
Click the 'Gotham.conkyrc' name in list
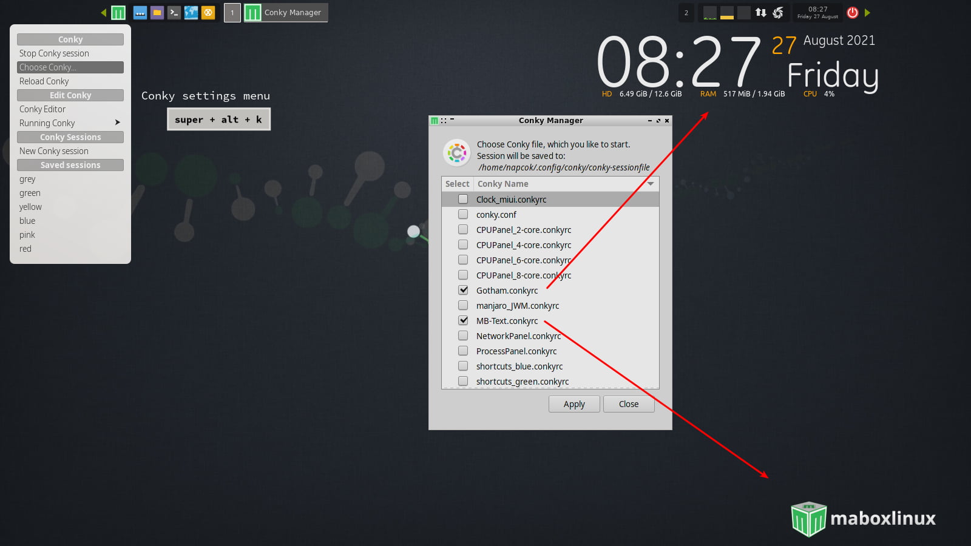(507, 291)
